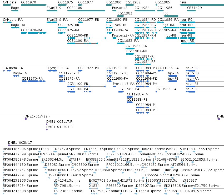This screenshot has width=224, height=195.
Task: Click EST LD15550.3prime
Action: 148,191
